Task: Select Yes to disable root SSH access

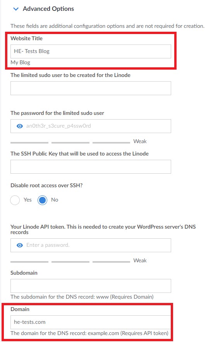Action: tap(15, 200)
